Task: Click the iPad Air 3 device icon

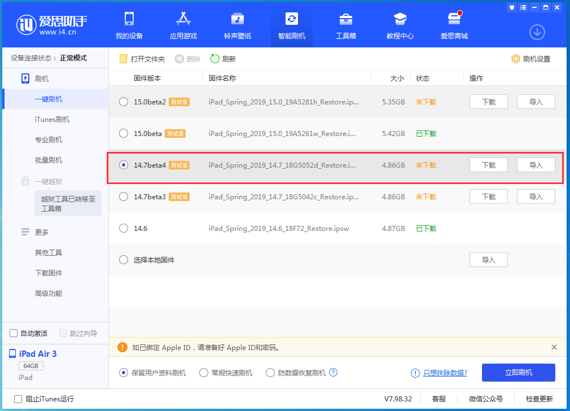Action: (12, 353)
